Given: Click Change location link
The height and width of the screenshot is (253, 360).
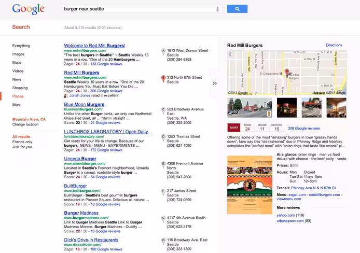Looking at the screenshot, I should [25, 124].
